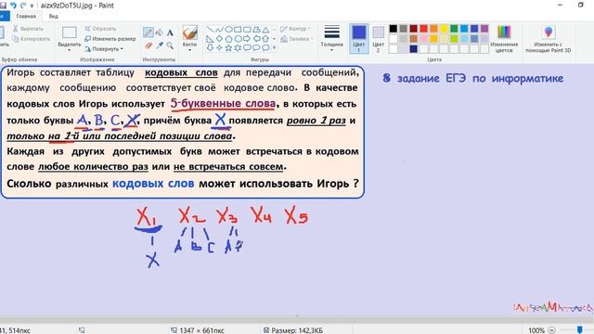Click the '100%' zoom level text
This screenshot has width=594, height=334.
pos(536,330)
